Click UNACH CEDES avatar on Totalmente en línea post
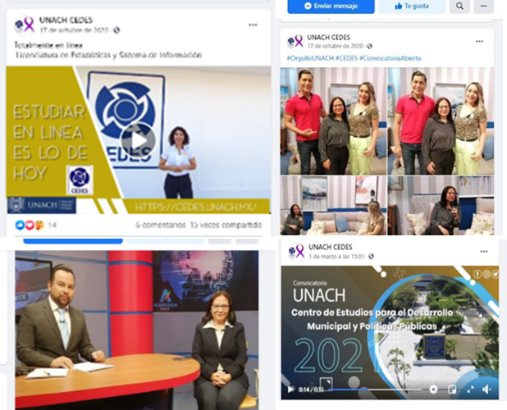The height and width of the screenshot is (410, 507). [25, 25]
